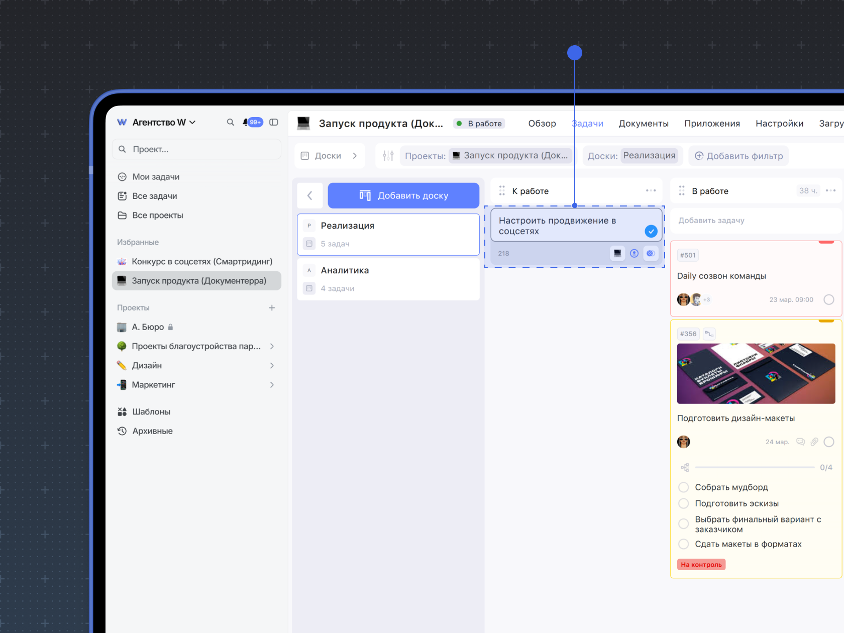
Task: Click the search magnifier icon in sidebar header
Action: (230, 122)
